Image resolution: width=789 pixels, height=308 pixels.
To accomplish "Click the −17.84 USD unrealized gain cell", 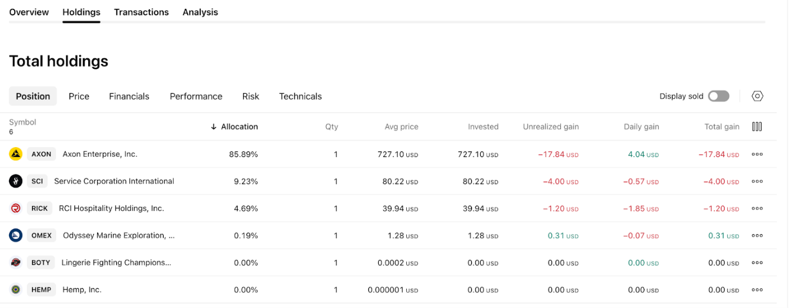I will (559, 154).
